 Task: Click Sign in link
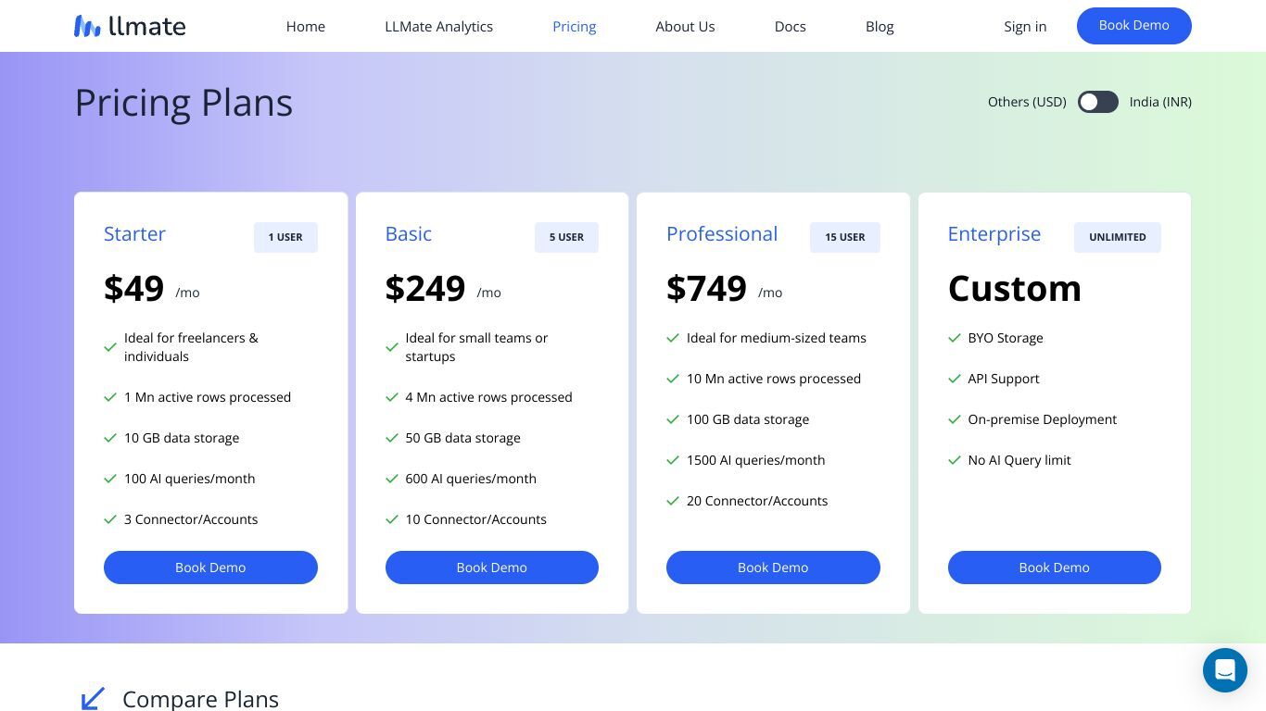(x=1025, y=26)
